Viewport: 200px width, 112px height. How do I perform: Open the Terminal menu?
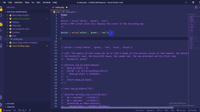point(47,2)
